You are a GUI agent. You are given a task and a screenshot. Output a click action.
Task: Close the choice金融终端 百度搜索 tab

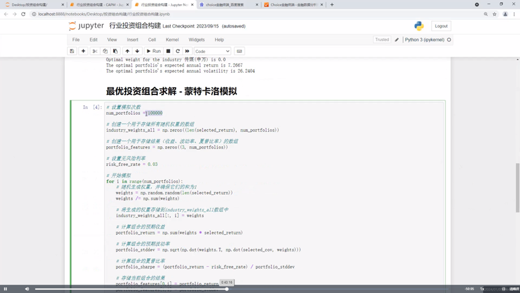[257, 5]
